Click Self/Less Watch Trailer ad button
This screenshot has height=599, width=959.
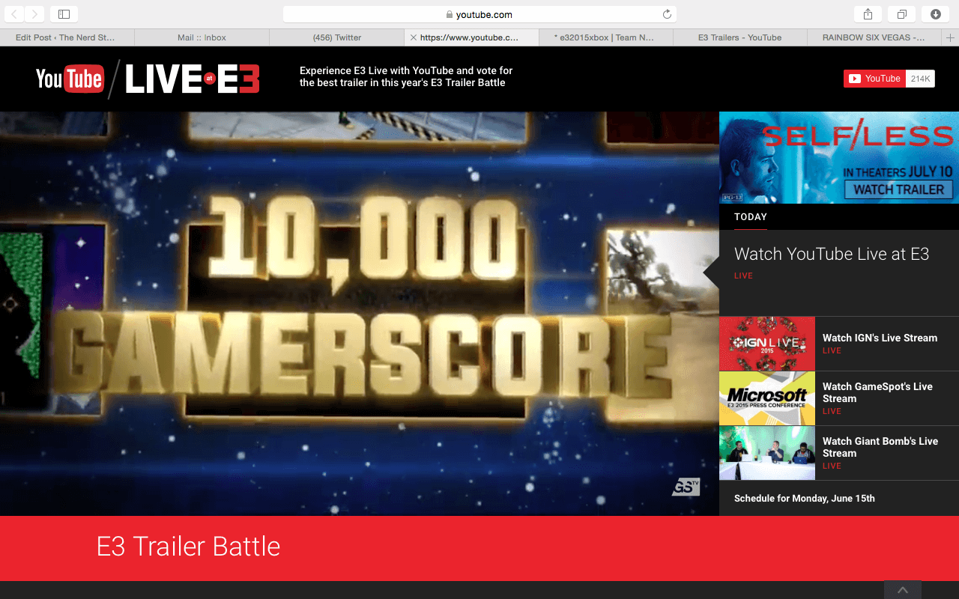[898, 189]
